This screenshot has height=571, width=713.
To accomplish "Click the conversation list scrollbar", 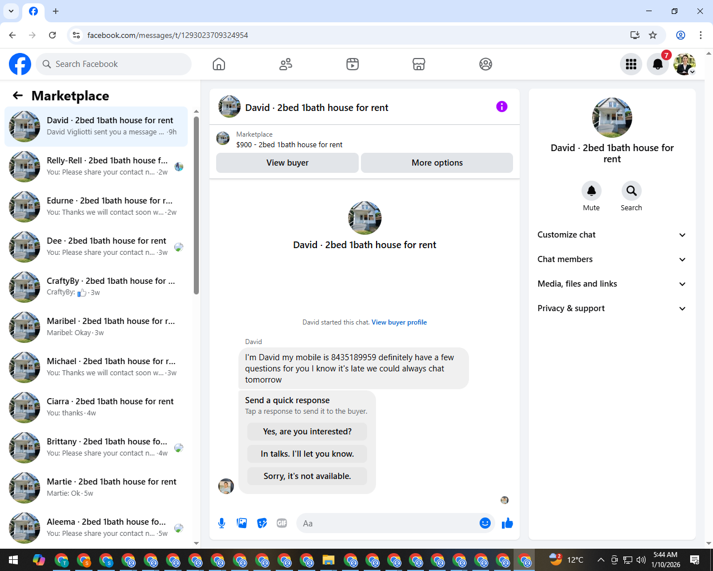I will click(x=196, y=205).
